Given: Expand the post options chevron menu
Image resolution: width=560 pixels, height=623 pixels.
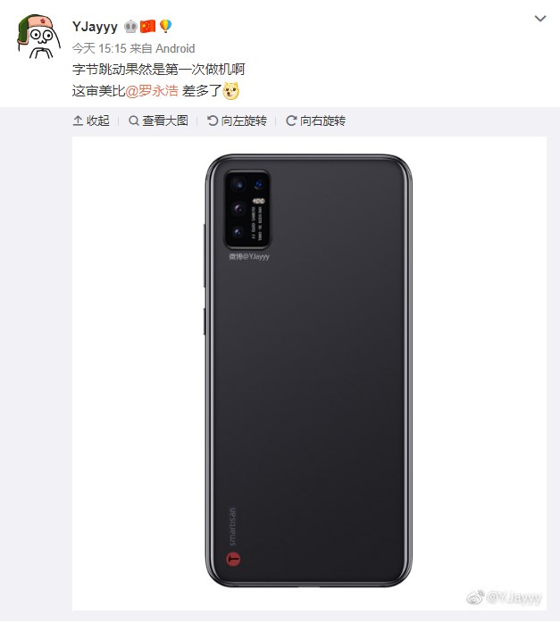Looking at the screenshot, I should (540, 18).
